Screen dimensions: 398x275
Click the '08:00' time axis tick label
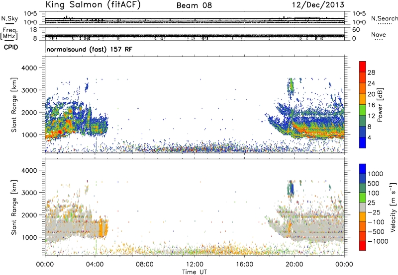coord(145,265)
